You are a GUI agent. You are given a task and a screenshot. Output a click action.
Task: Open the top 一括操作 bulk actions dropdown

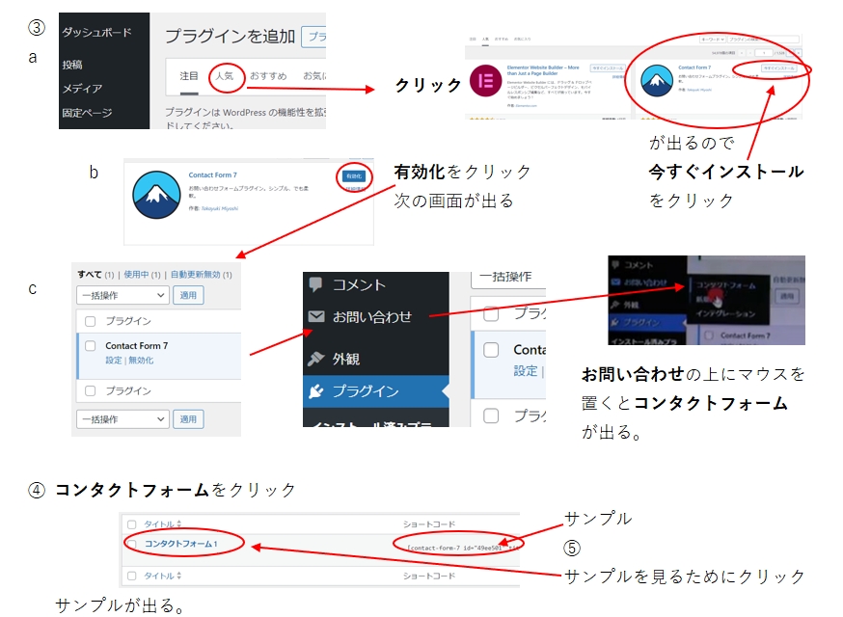[x=122, y=295]
